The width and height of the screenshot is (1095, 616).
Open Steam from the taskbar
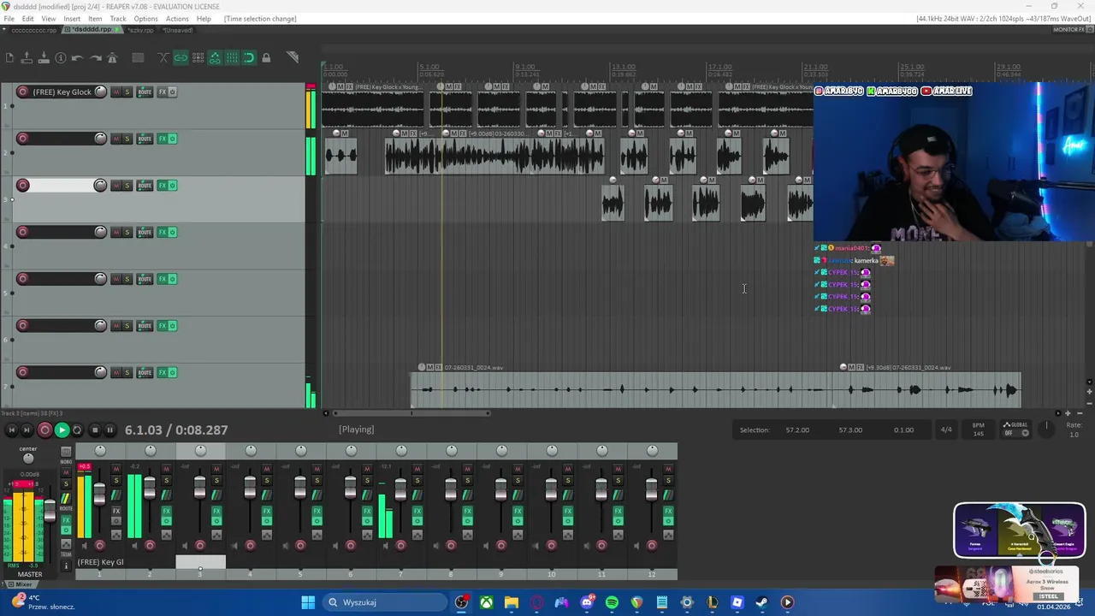[762, 602]
